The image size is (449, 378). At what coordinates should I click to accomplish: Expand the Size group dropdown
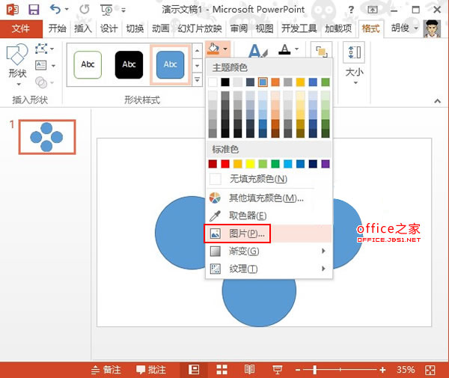(x=355, y=83)
